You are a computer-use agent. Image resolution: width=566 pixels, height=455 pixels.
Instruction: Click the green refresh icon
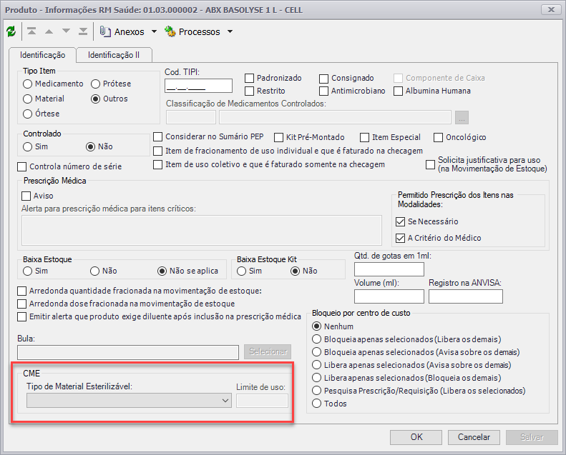11,31
